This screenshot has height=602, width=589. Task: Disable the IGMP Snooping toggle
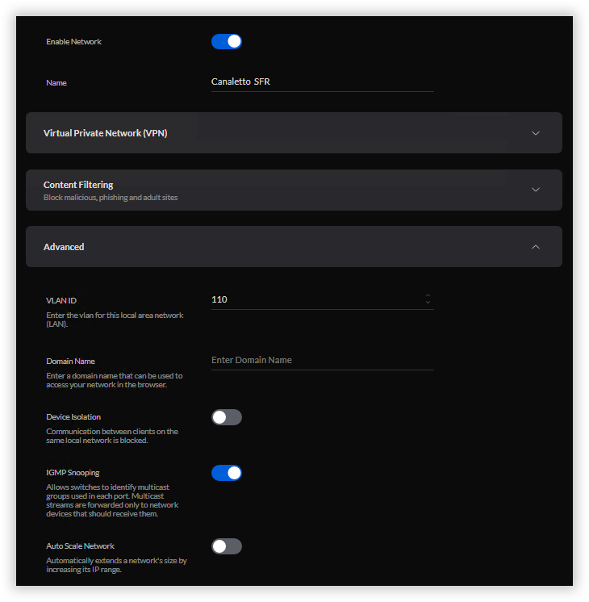click(226, 473)
